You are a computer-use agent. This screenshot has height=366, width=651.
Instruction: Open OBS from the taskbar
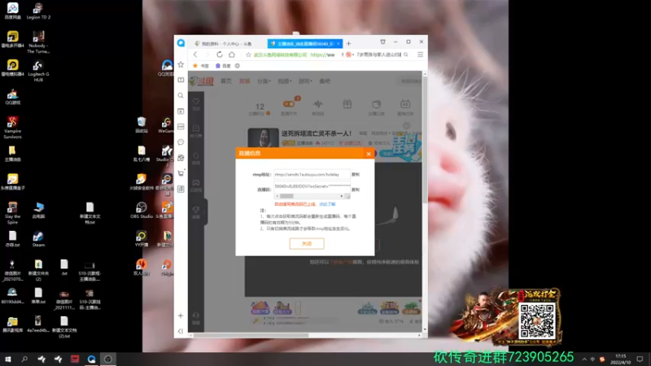tap(108, 359)
